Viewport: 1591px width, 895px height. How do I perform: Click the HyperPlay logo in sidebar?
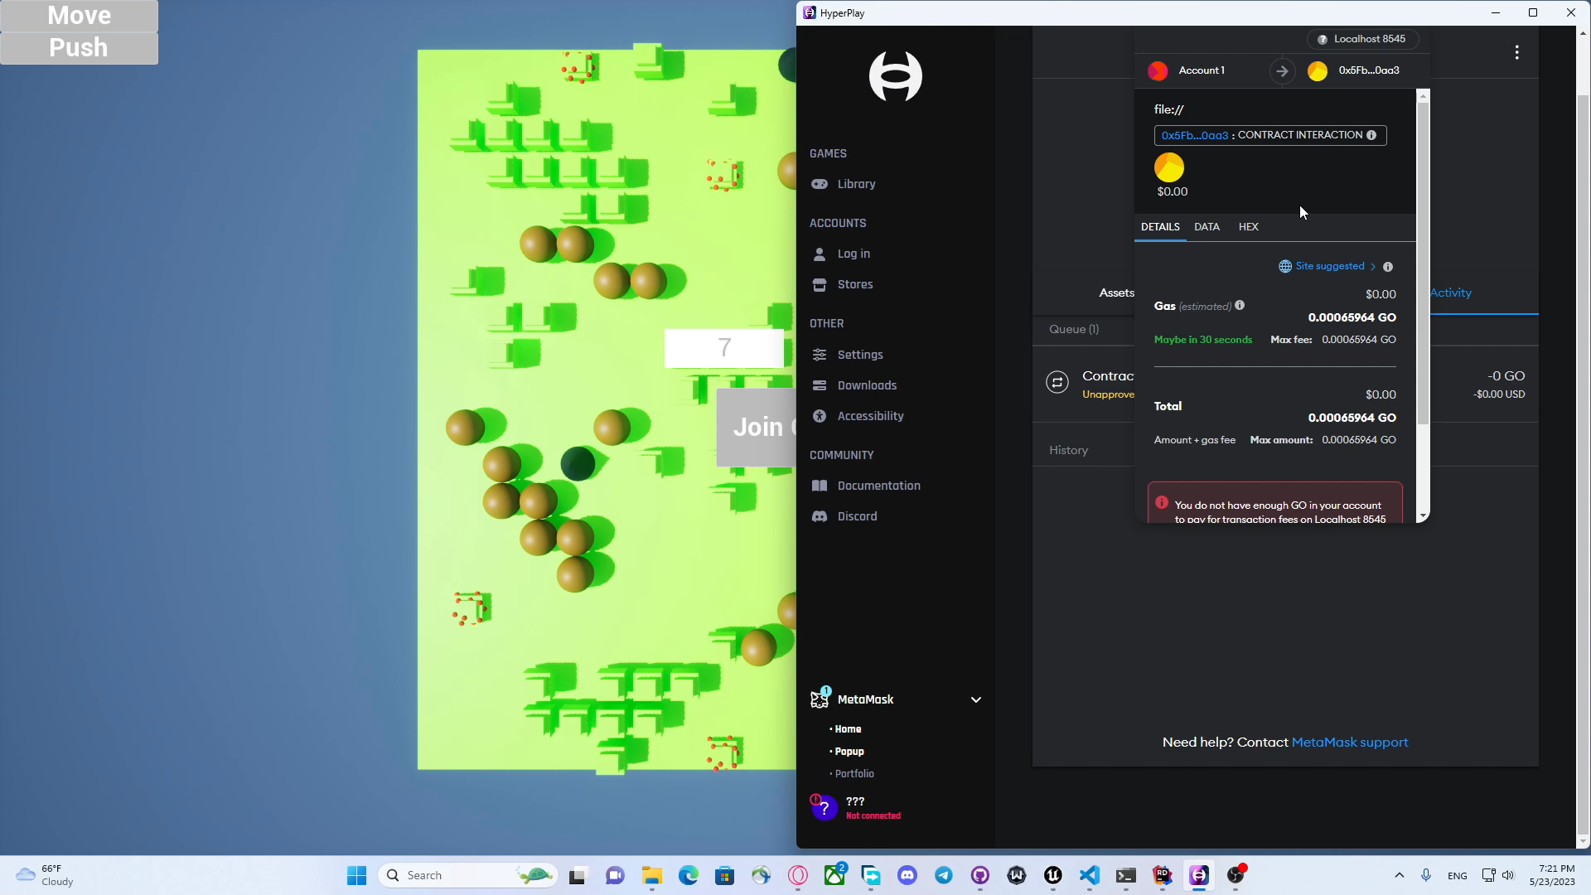click(896, 76)
